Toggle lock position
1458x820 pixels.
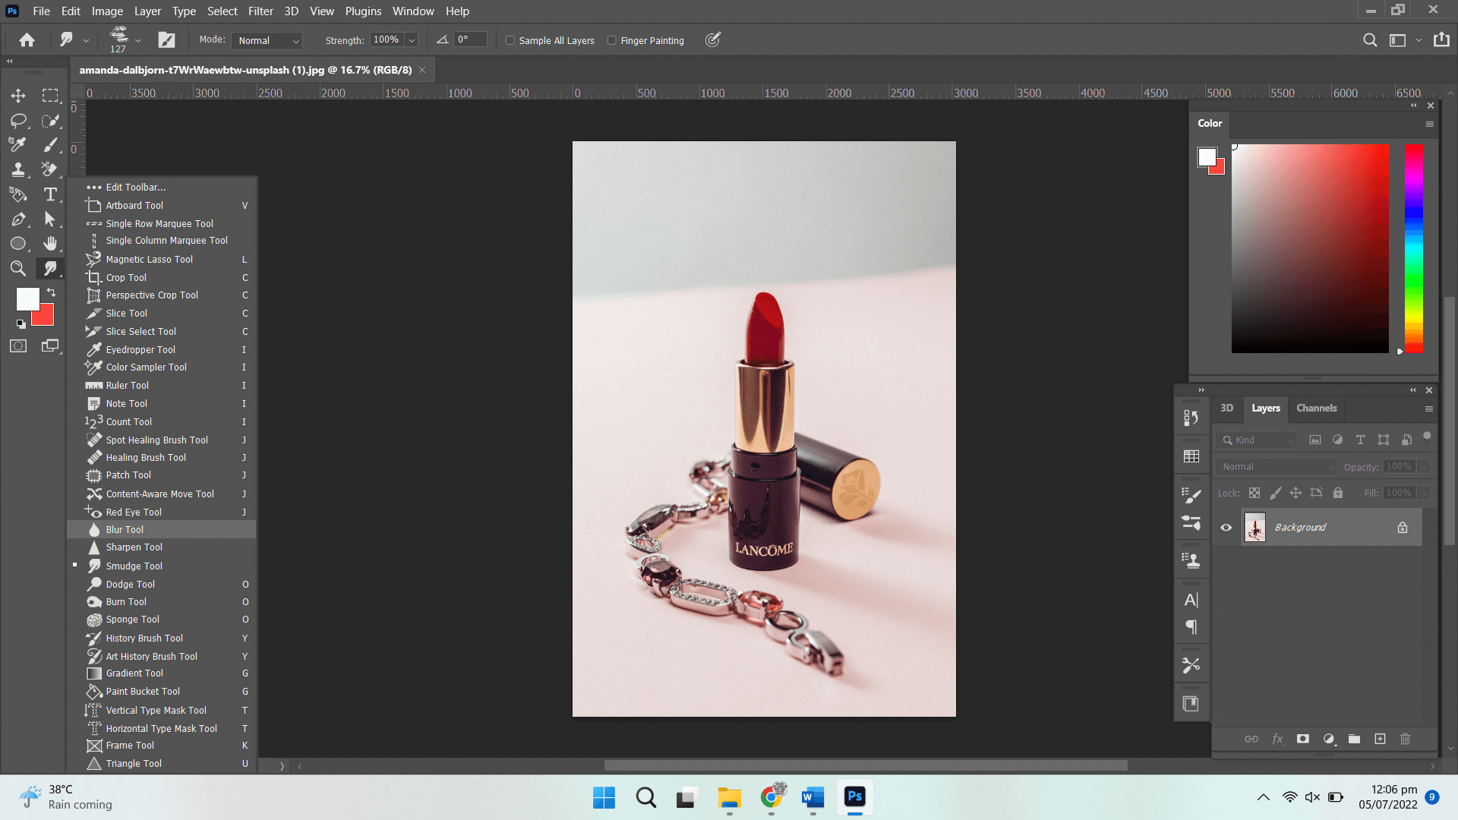1295,493
